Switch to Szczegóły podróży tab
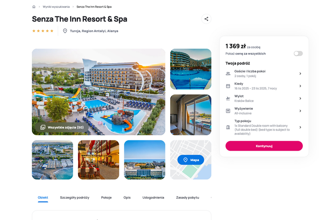The width and height of the screenshot is (319, 220). pos(75,197)
